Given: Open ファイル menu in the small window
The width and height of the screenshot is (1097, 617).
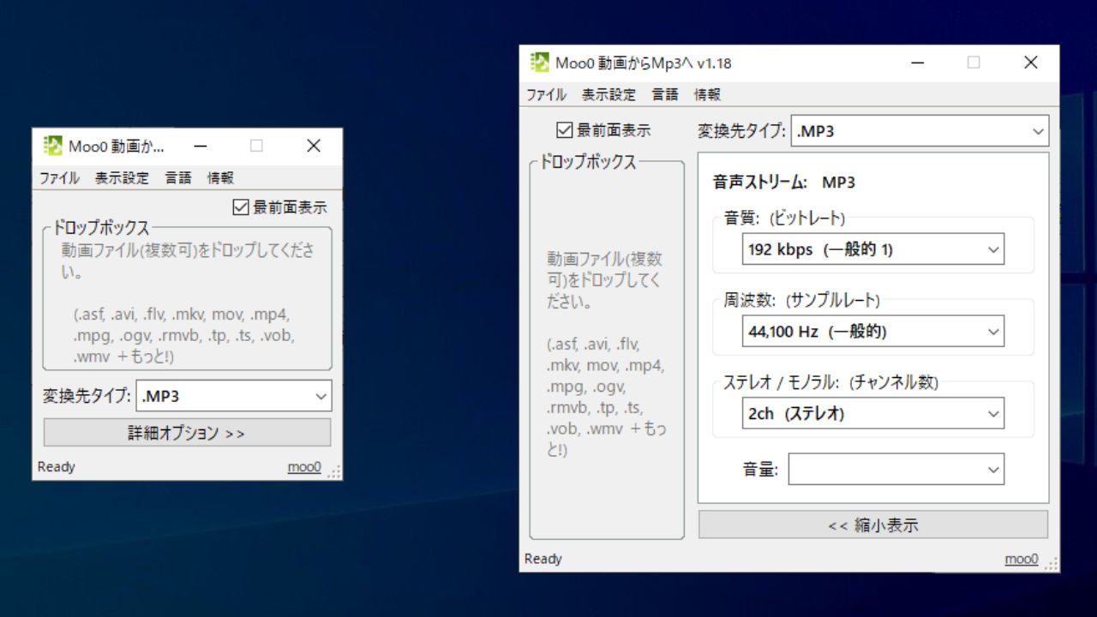Looking at the screenshot, I should [59, 178].
